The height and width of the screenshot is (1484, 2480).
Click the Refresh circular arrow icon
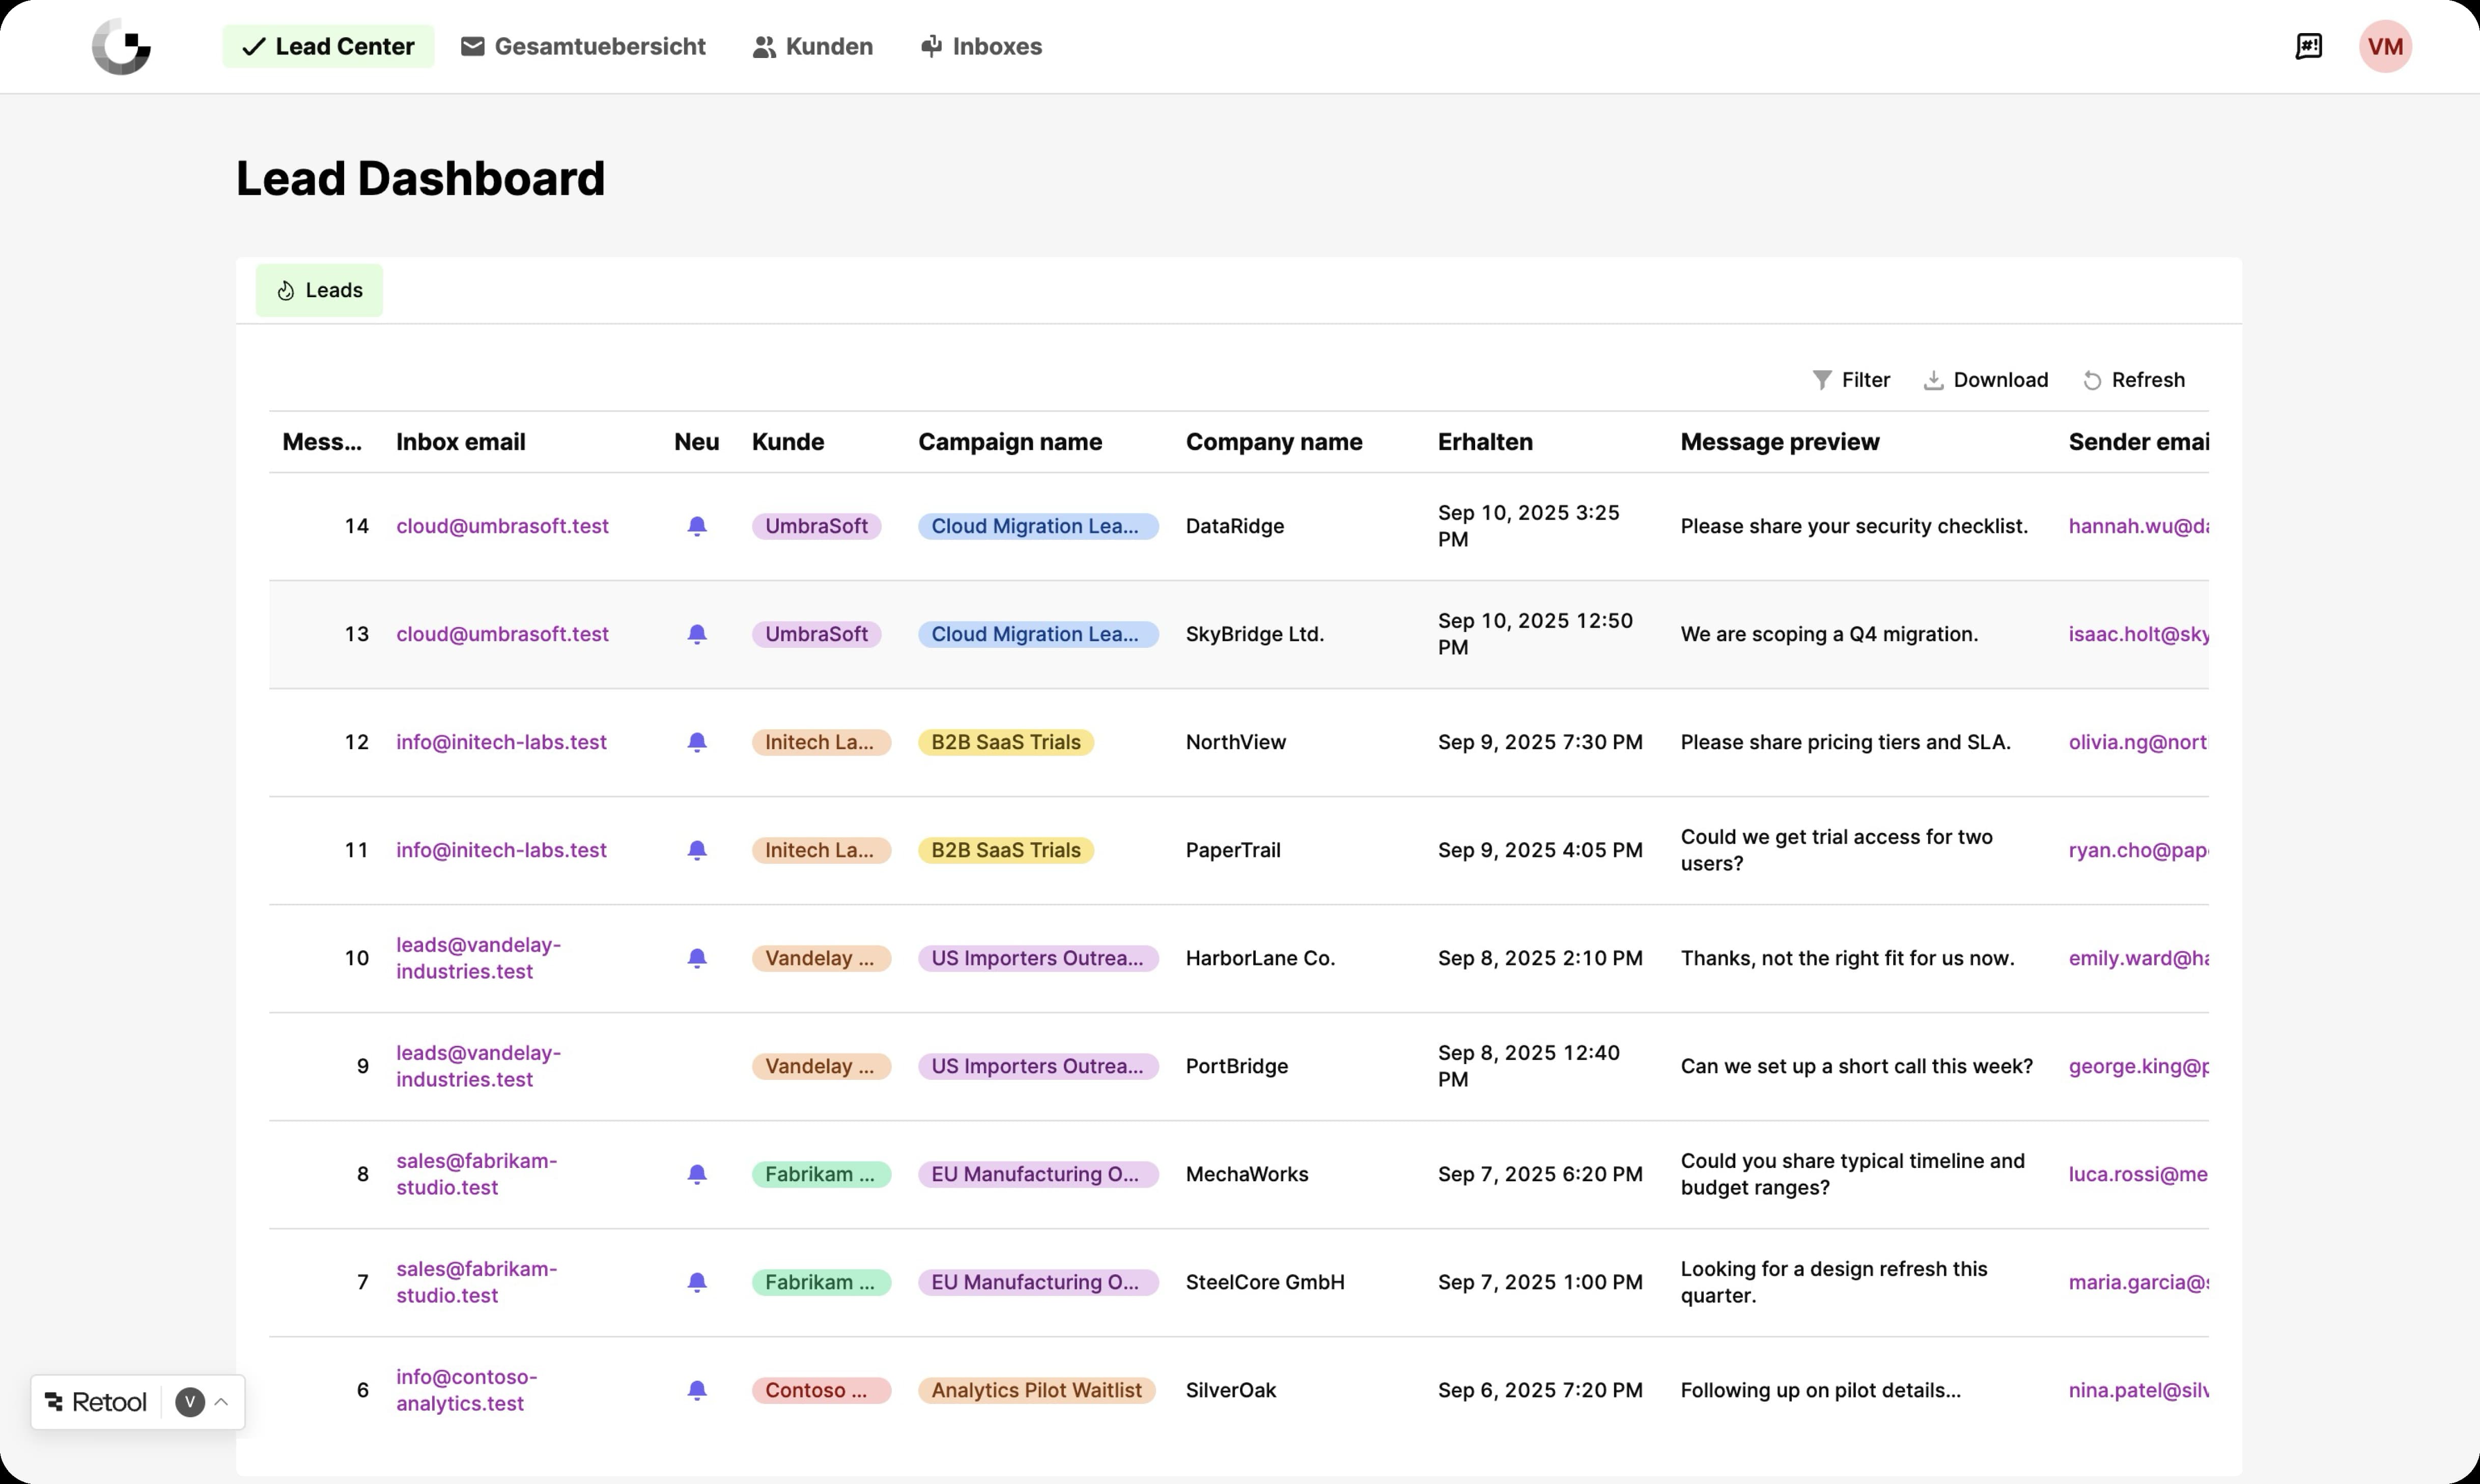[2092, 380]
